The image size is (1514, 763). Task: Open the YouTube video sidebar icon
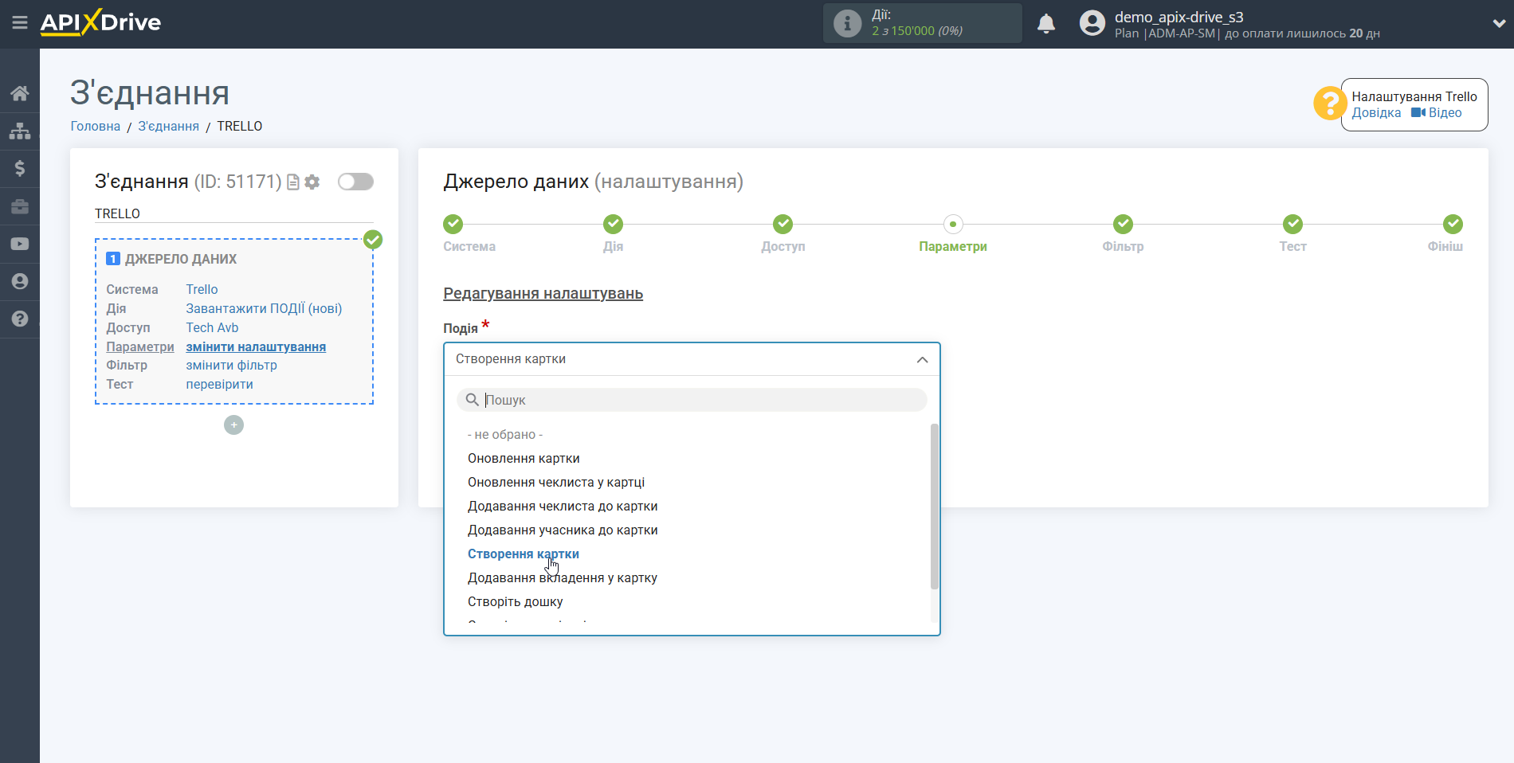click(20, 244)
